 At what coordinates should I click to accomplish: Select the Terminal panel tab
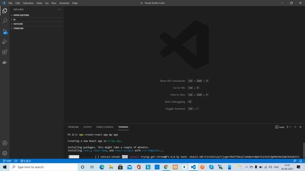[x=123, y=127]
